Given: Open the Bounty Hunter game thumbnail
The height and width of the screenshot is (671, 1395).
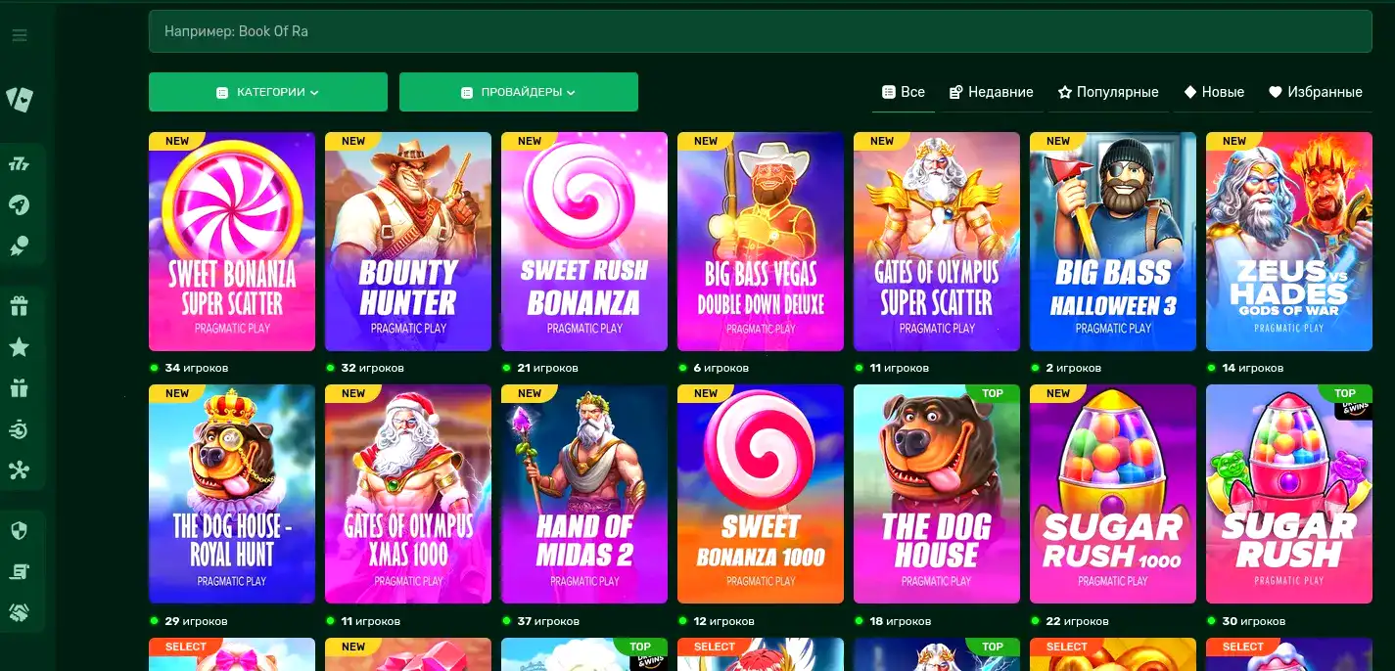Looking at the screenshot, I should [x=408, y=242].
